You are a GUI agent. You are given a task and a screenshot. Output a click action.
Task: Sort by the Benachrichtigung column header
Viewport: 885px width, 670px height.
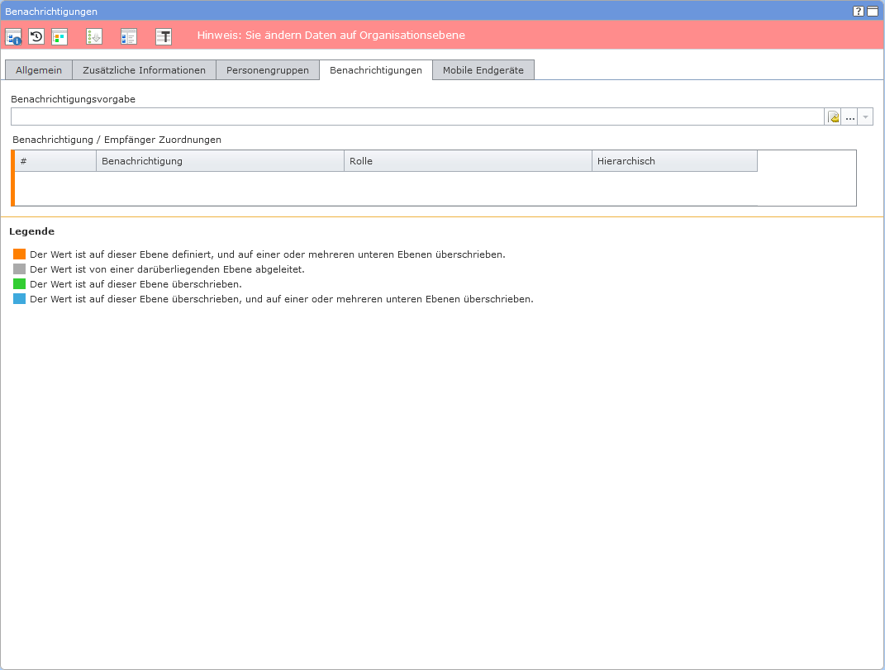[x=220, y=161]
